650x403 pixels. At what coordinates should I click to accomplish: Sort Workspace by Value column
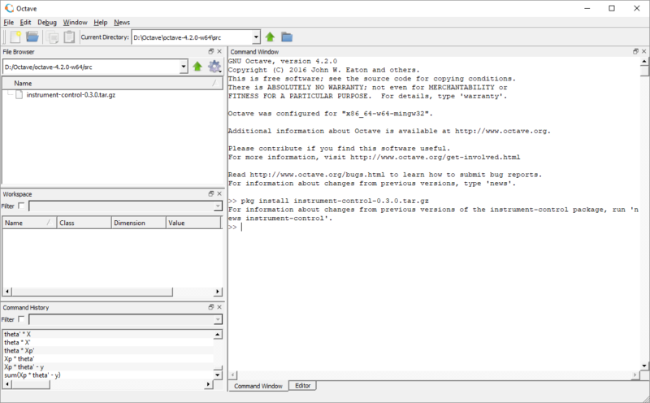(x=193, y=223)
